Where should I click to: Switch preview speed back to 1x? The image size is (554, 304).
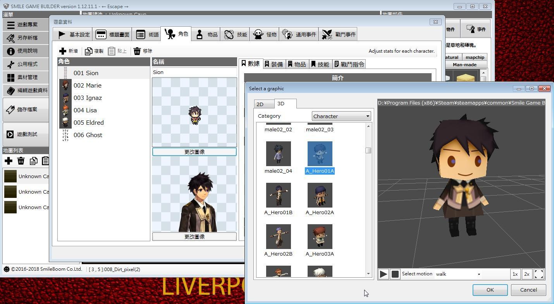515,274
